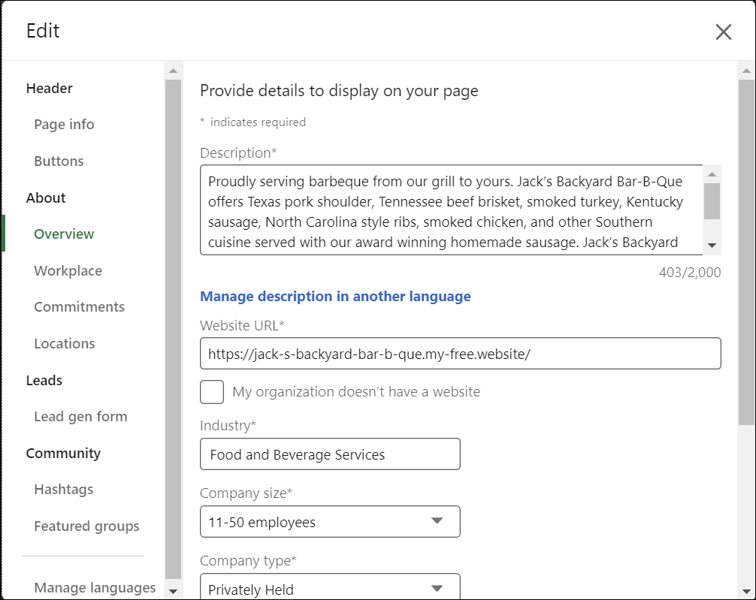Click the description box scroll-up arrow
Image resolution: width=756 pixels, height=600 pixels.
point(712,174)
